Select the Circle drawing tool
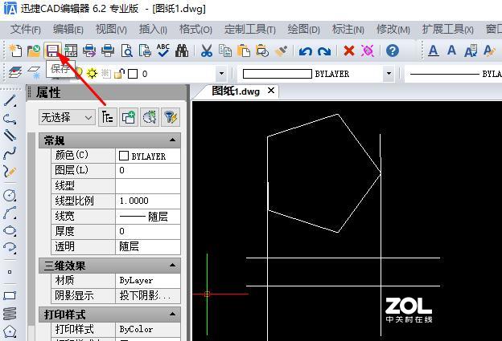This screenshot has height=341, width=502. click(x=10, y=195)
